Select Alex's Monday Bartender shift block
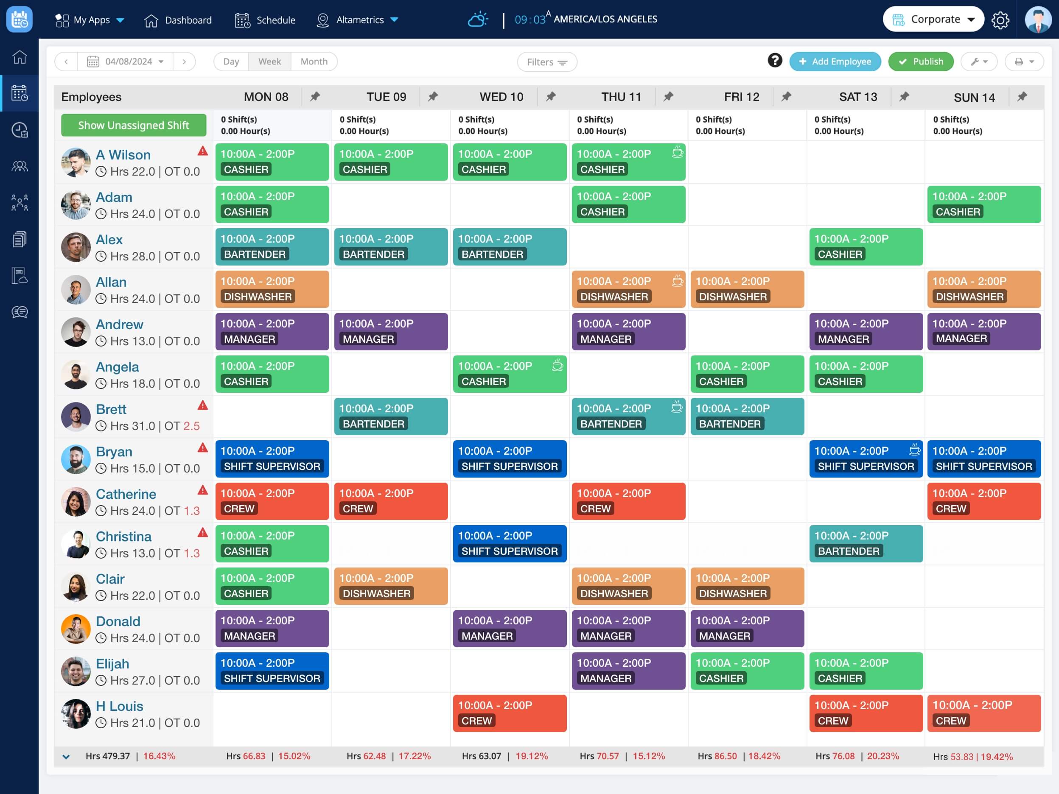 point(272,246)
